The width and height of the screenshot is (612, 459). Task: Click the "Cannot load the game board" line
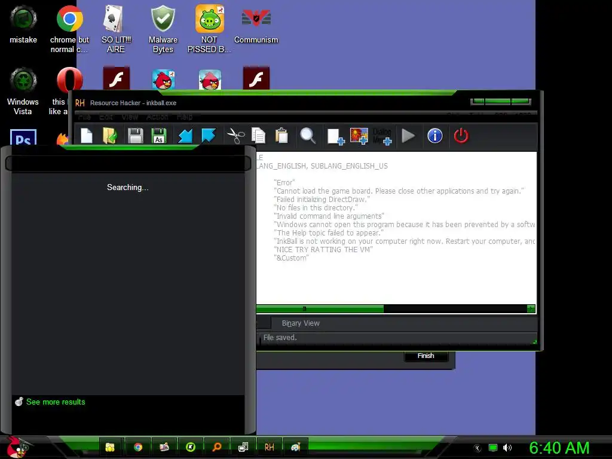(399, 191)
